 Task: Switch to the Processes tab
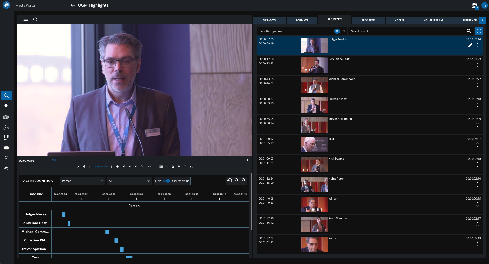(368, 20)
